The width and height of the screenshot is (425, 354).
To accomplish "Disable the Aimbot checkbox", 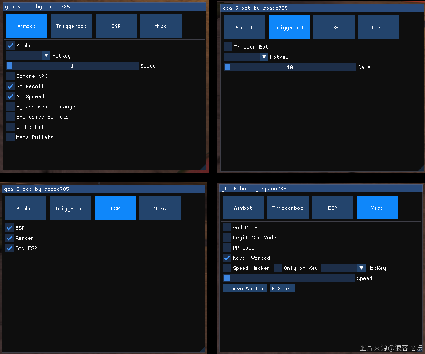I will (11, 45).
